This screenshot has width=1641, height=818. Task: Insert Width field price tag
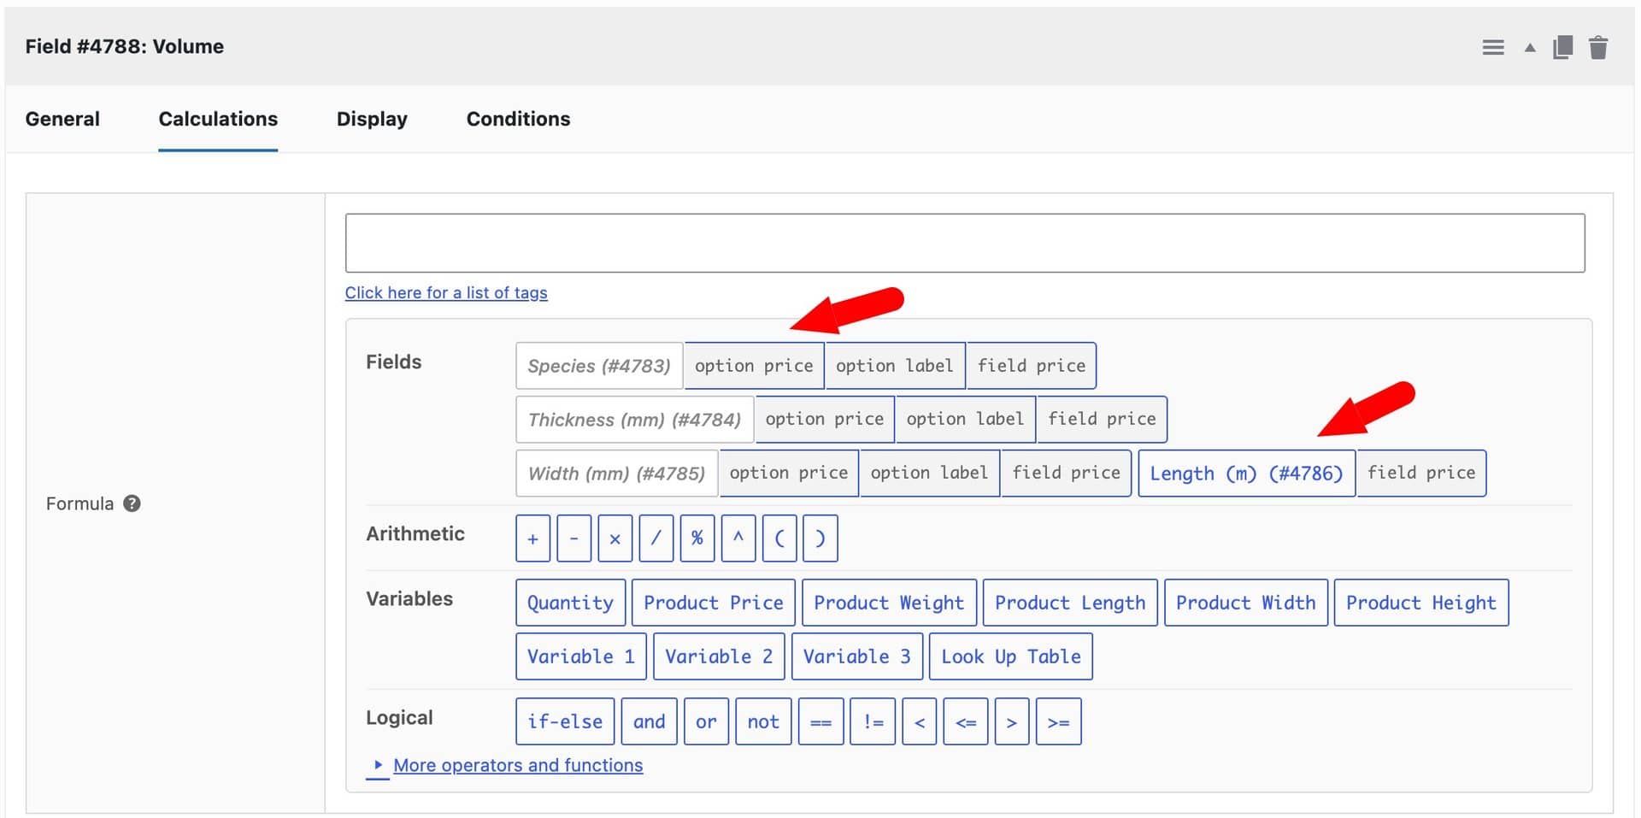[1067, 473]
